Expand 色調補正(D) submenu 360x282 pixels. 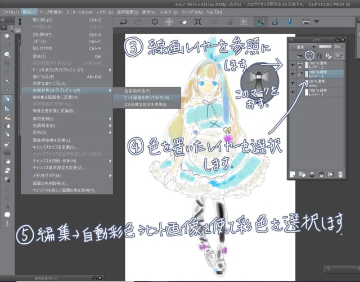pyautogui.click(x=110, y=126)
